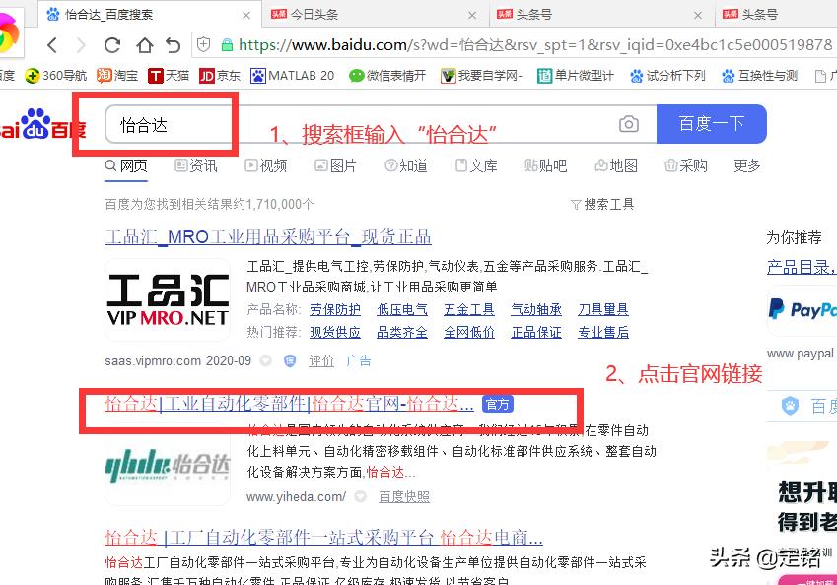
Task: Open the 360导航 bookmark
Action: [x=55, y=76]
